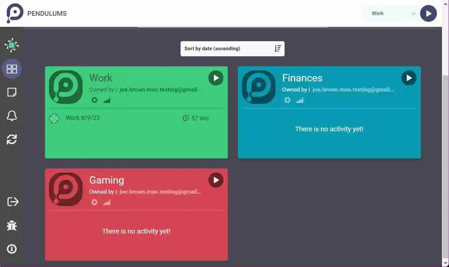Expand the Work pendulum selector in header
449x267 pixels.
tap(391, 13)
